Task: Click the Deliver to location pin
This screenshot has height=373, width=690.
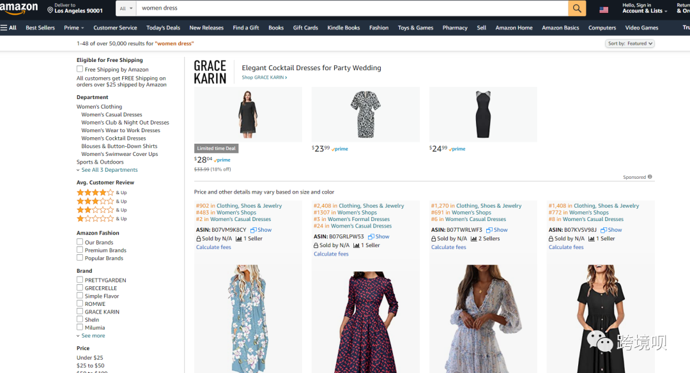Action: click(x=50, y=10)
